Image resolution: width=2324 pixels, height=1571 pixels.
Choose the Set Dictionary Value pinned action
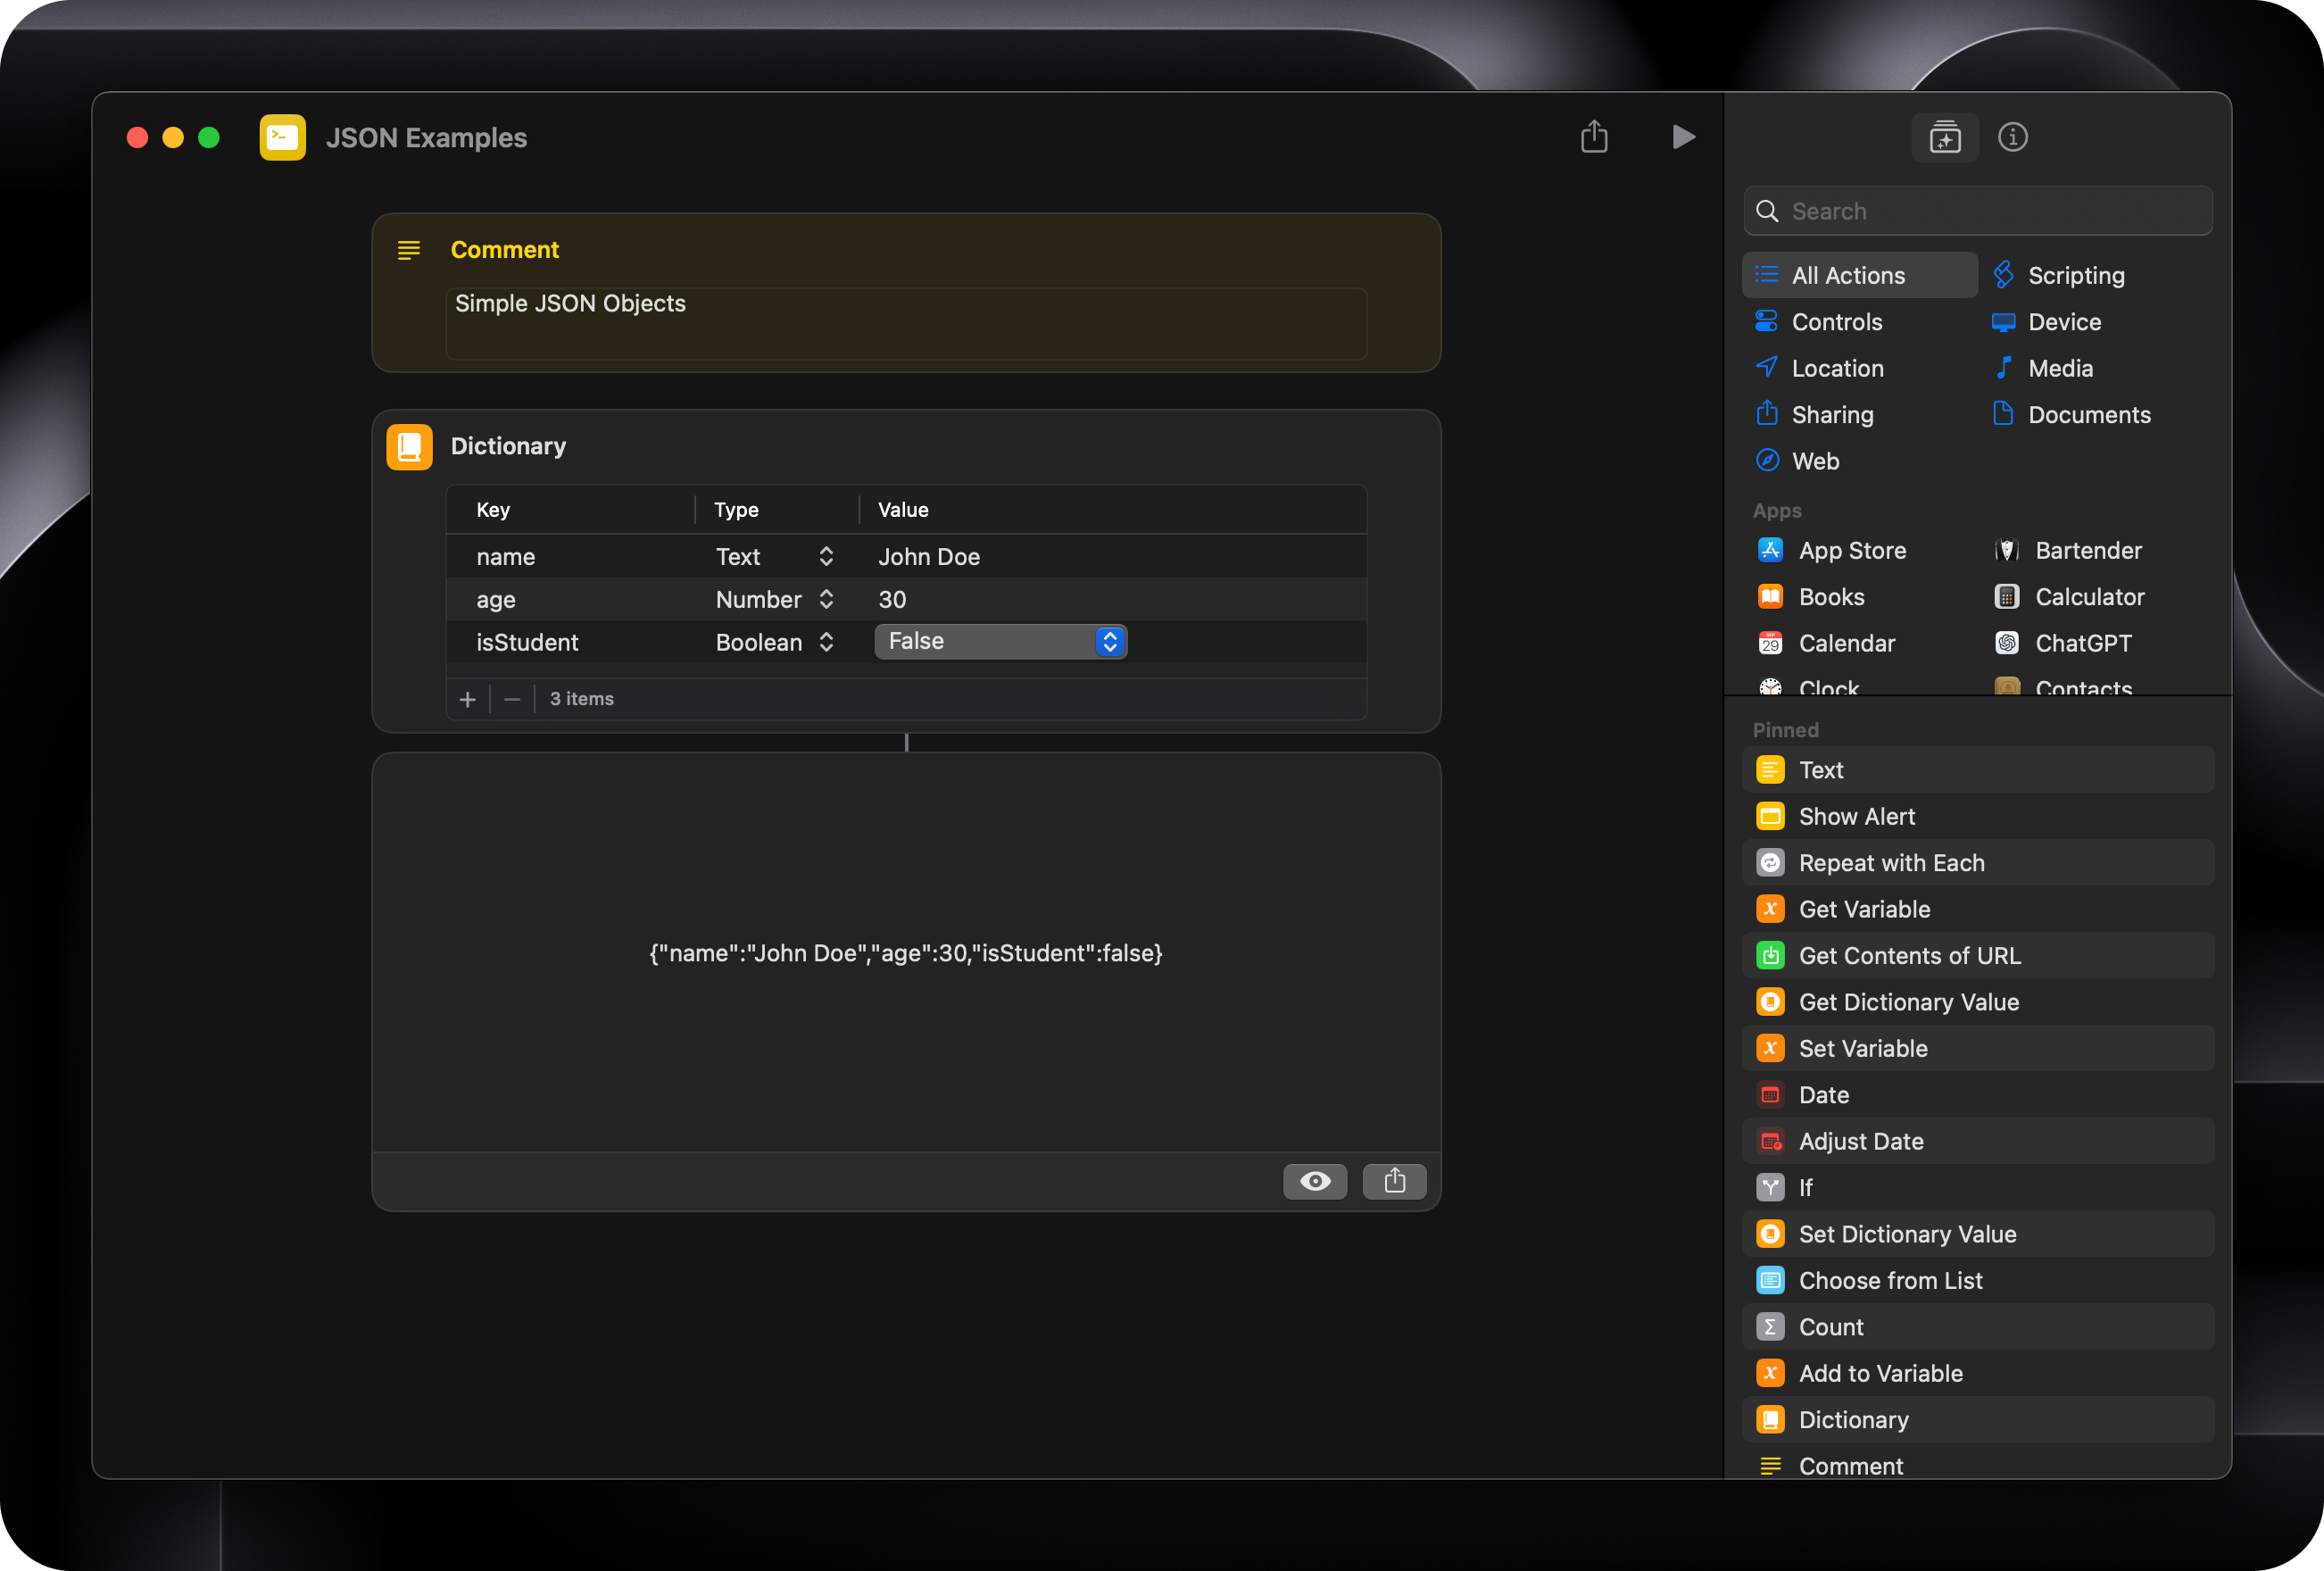click(1907, 1234)
